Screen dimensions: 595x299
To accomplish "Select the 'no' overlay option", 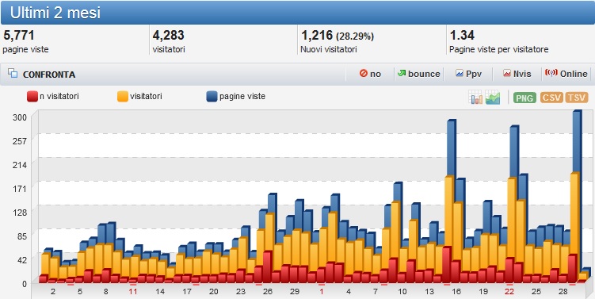I will [x=370, y=74].
